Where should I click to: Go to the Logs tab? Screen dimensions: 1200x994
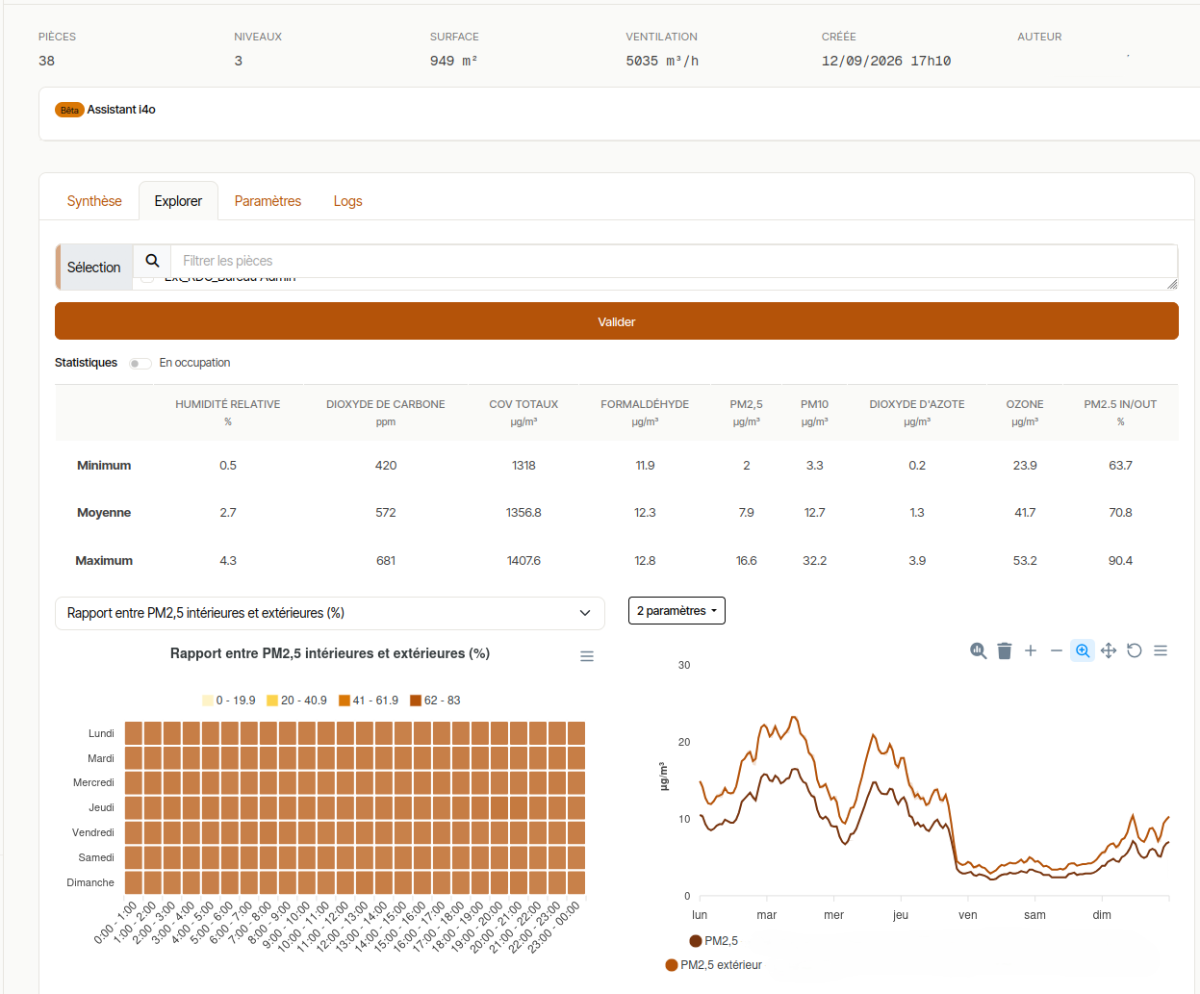pyautogui.click(x=347, y=201)
